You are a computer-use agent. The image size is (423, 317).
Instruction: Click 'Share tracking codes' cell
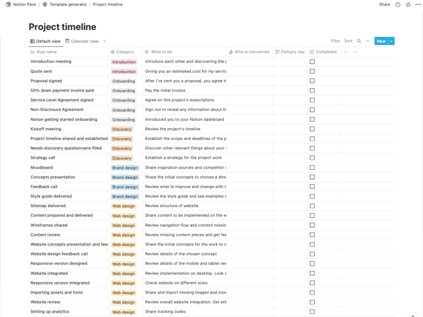(x=184, y=312)
